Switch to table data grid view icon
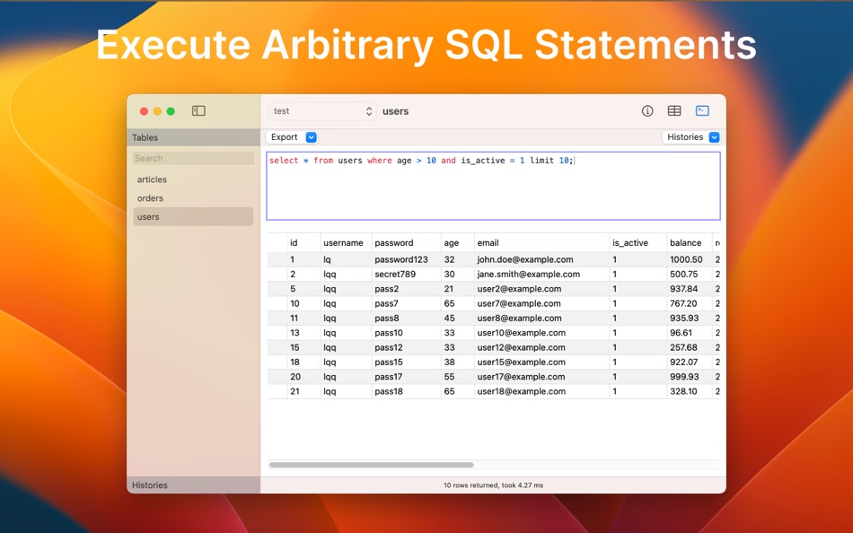 click(674, 111)
